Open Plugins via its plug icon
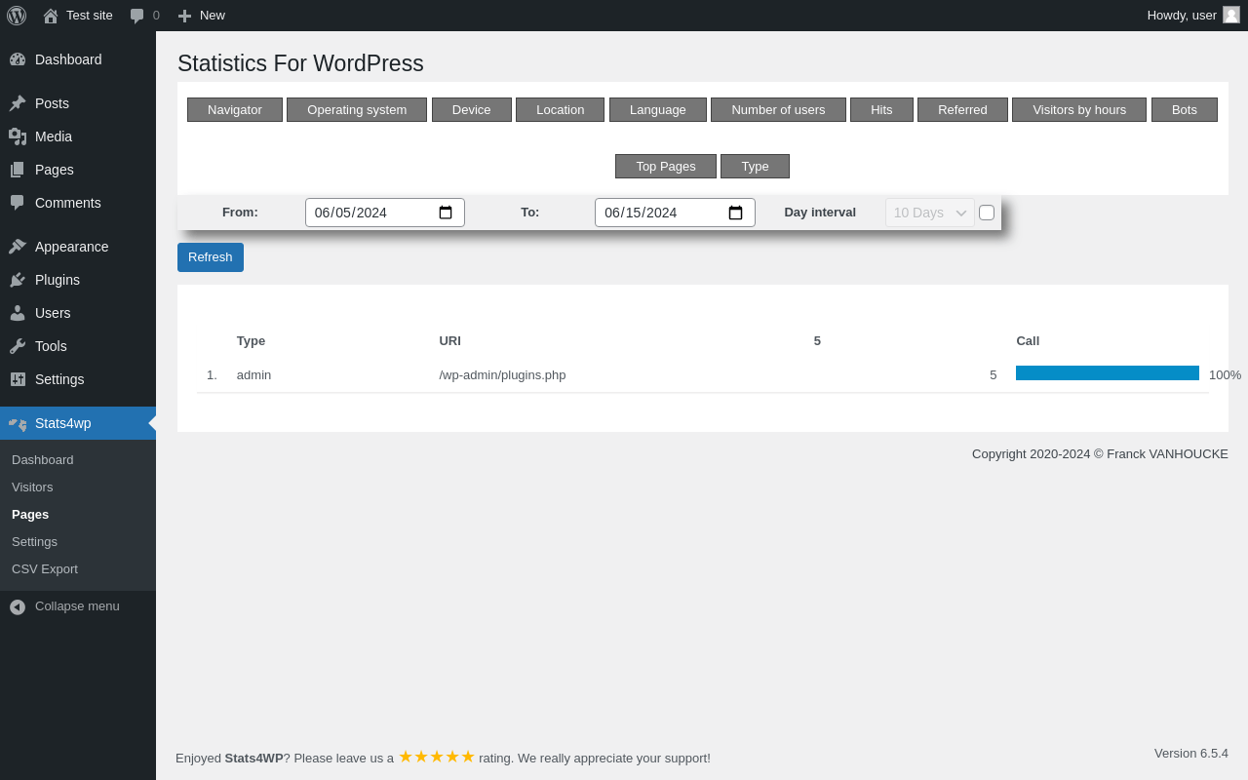Viewport: 1248px width, 780px height. pos(18,280)
